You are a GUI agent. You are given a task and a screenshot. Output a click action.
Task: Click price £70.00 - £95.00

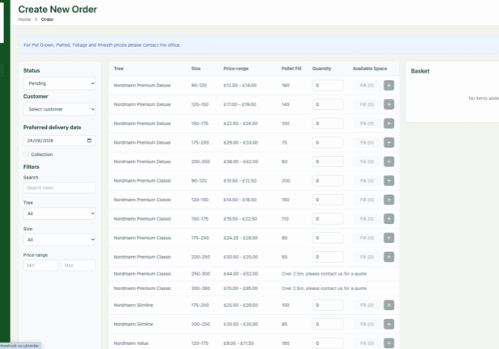pos(240,288)
